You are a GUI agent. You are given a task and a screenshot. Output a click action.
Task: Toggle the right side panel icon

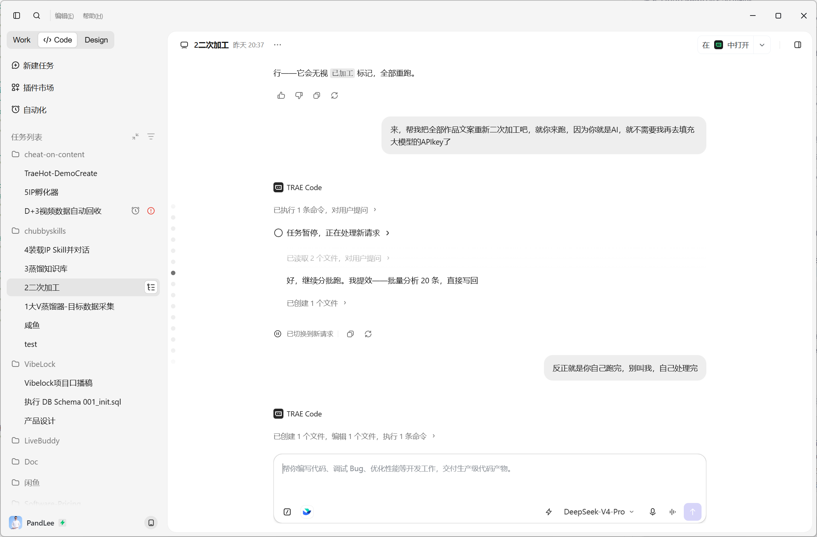798,45
